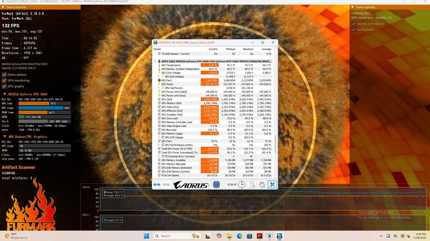Collapse the NVIDIA GeForce RTX 5060 section
The height and width of the screenshot is (241, 430).
coord(5,94)
